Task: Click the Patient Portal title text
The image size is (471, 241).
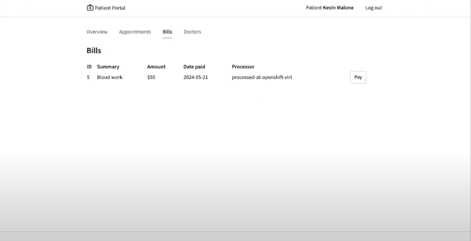Action: point(110,8)
